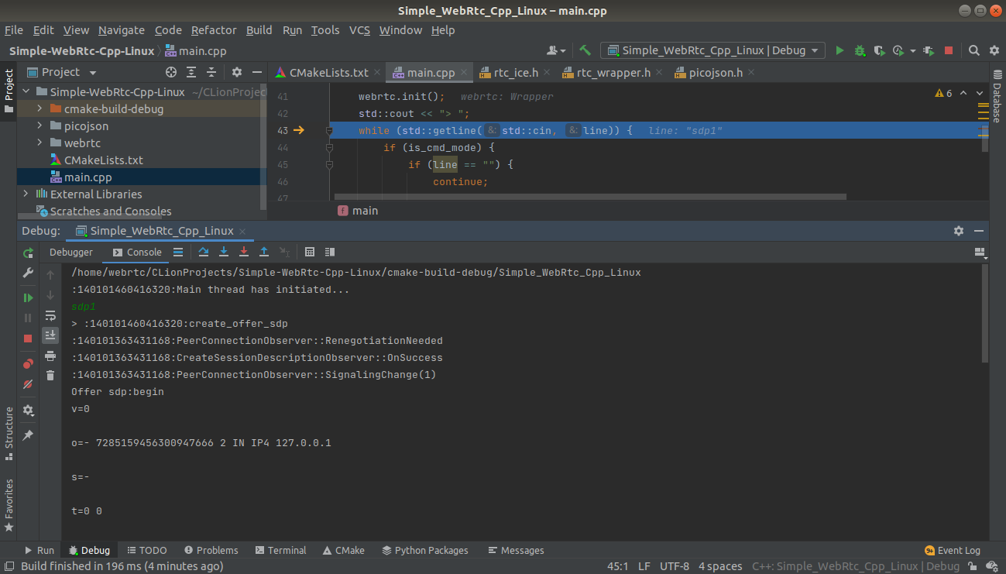Toggle soft-wrap in the console

[50, 315]
